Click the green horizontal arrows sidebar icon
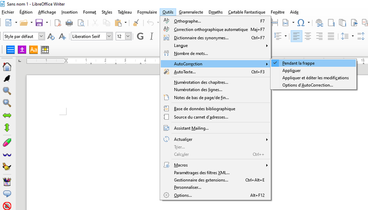The width and height of the screenshot is (368, 210). [7, 115]
